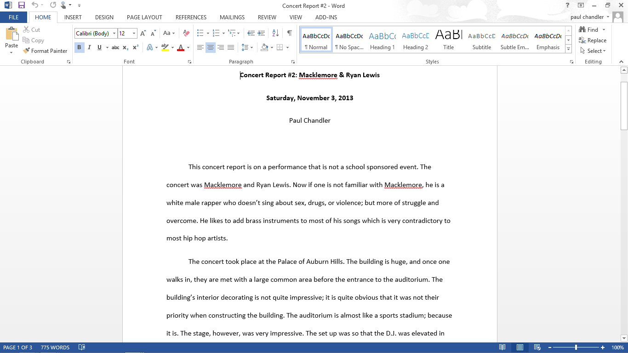Open the Text Effects gallery
628x353 pixels.
[x=150, y=47]
